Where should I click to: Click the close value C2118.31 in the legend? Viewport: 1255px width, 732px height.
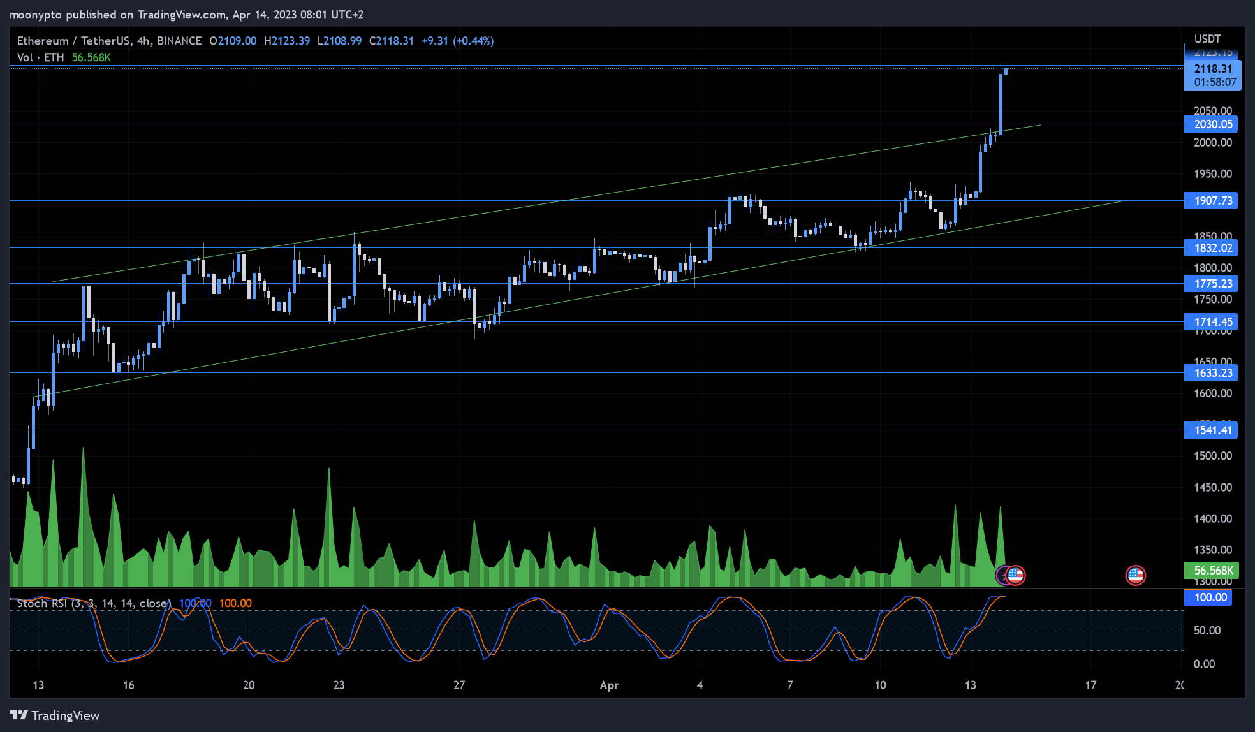pos(392,41)
